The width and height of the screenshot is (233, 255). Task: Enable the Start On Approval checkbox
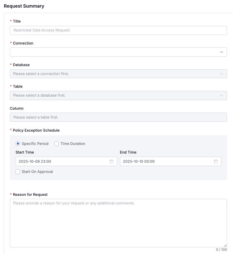click(x=18, y=171)
